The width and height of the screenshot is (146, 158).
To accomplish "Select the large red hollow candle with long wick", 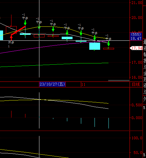I will tap(11, 30).
